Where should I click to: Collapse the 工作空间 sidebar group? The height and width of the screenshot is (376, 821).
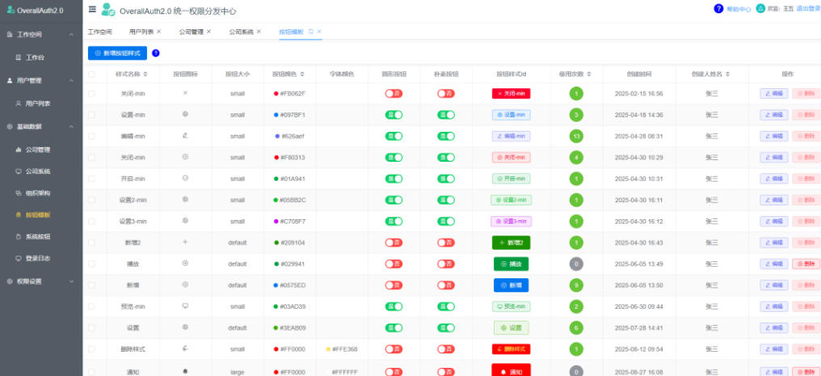pyautogui.click(x=71, y=36)
